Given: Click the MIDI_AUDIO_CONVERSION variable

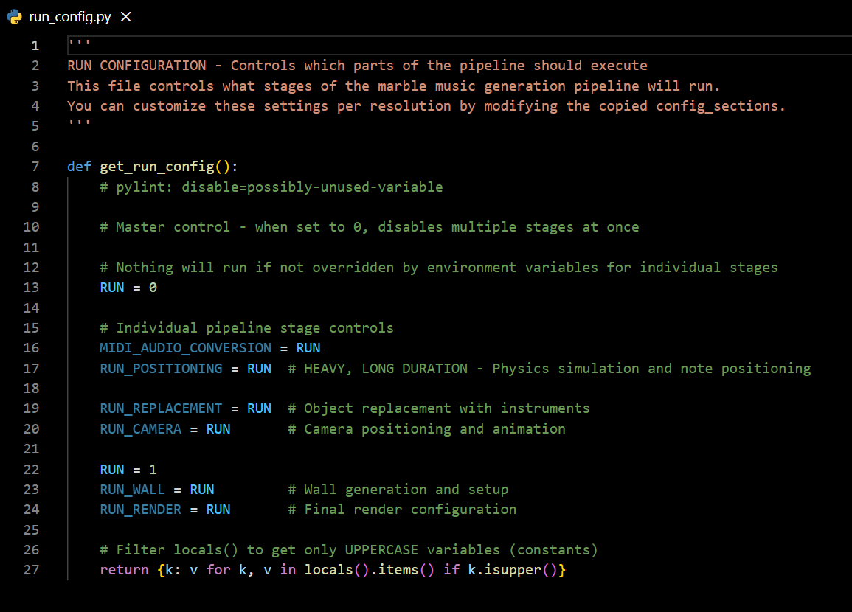Looking at the screenshot, I should 185,347.
